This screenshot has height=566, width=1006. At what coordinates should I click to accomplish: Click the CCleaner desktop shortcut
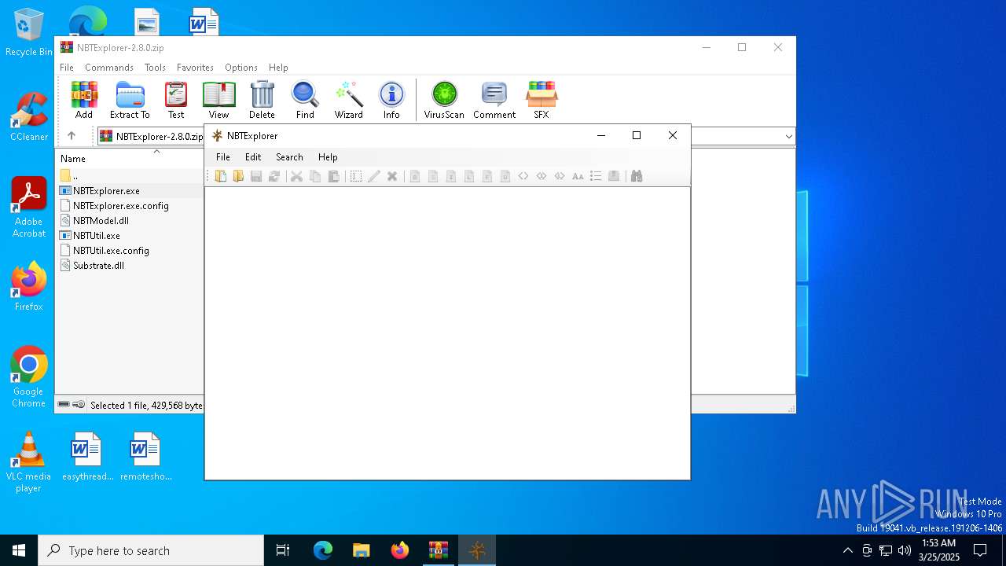pyautogui.click(x=29, y=116)
